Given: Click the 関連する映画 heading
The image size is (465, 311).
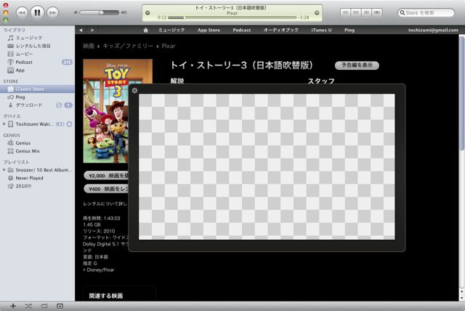Looking at the screenshot, I should [106, 296].
